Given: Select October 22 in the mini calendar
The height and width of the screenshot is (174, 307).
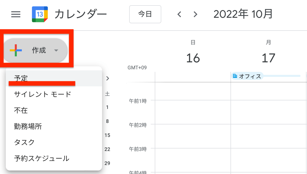Looking at the screenshot, I should (107, 149).
